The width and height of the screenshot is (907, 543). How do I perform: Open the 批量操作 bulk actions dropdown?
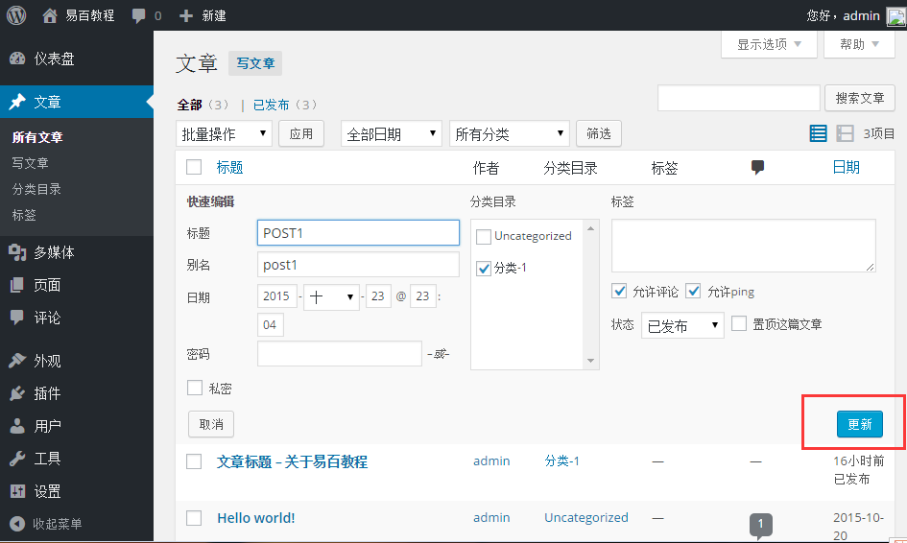pyautogui.click(x=225, y=134)
